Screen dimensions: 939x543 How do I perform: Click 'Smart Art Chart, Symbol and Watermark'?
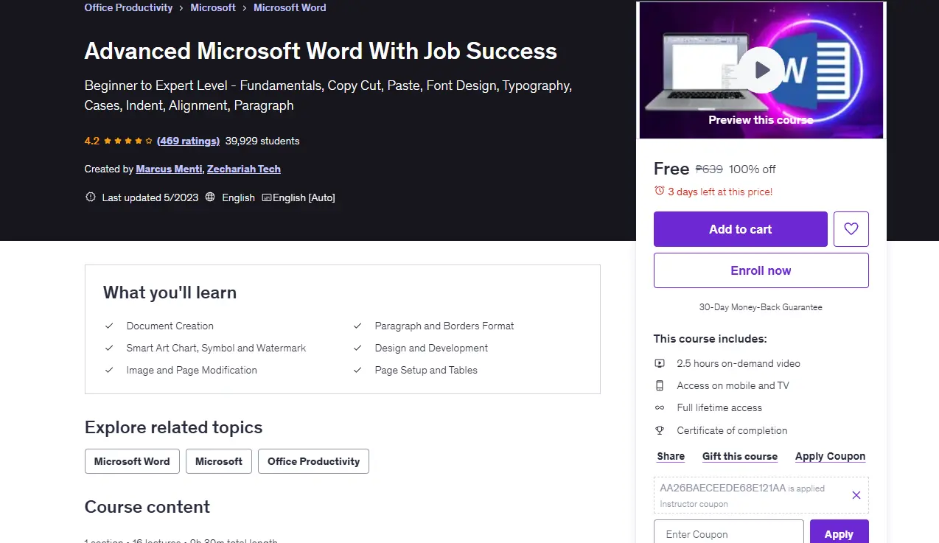click(216, 348)
